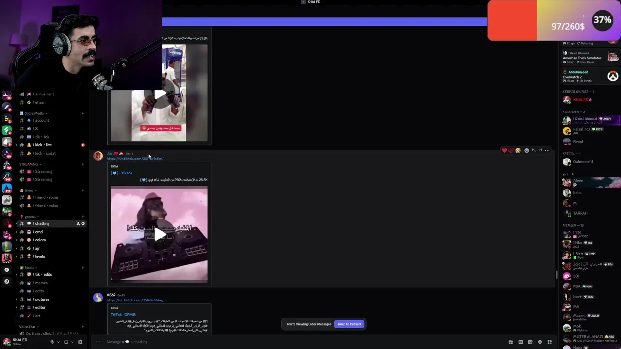
Task: Click the chat scrollbar thumb
Action: pos(556,275)
